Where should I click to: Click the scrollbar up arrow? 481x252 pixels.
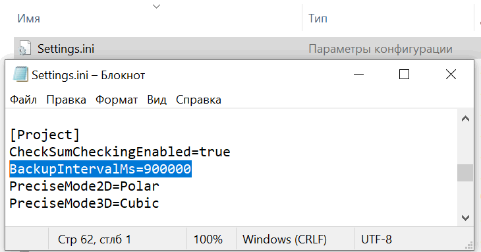pyautogui.click(x=465, y=119)
